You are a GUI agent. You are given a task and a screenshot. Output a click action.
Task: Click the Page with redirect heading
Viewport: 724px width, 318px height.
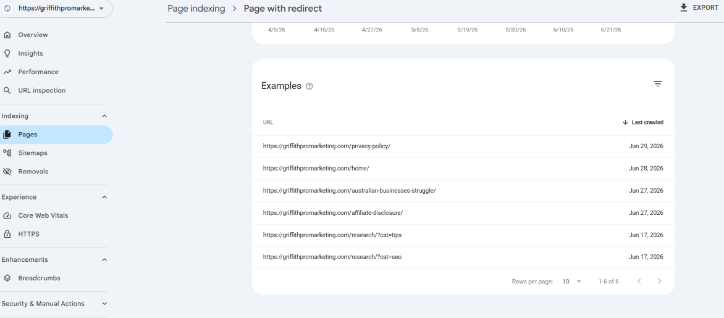tap(282, 8)
